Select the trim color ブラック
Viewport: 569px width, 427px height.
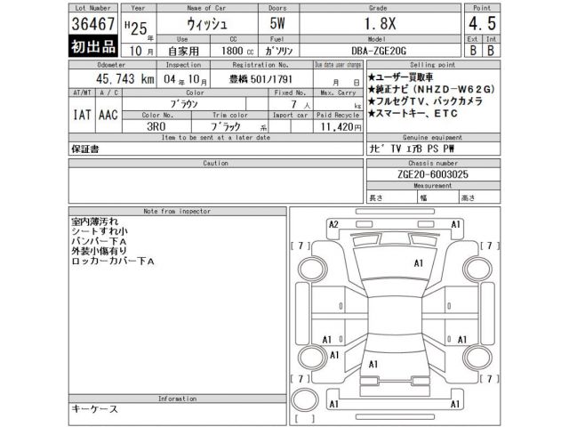click(x=226, y=126)
